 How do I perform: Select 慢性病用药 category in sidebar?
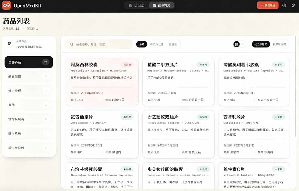(x=29, y=119)
